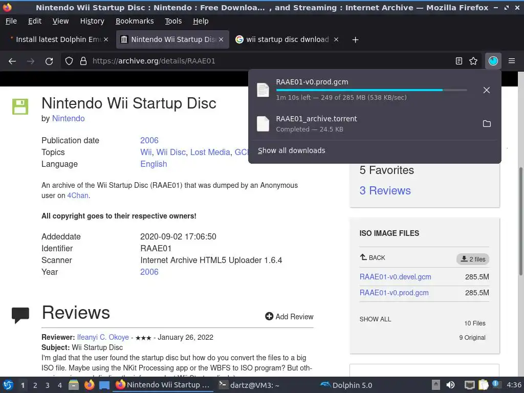
Task: Switch to the wii startup disc dwnload tab
Action: click(x=288, y=39)
